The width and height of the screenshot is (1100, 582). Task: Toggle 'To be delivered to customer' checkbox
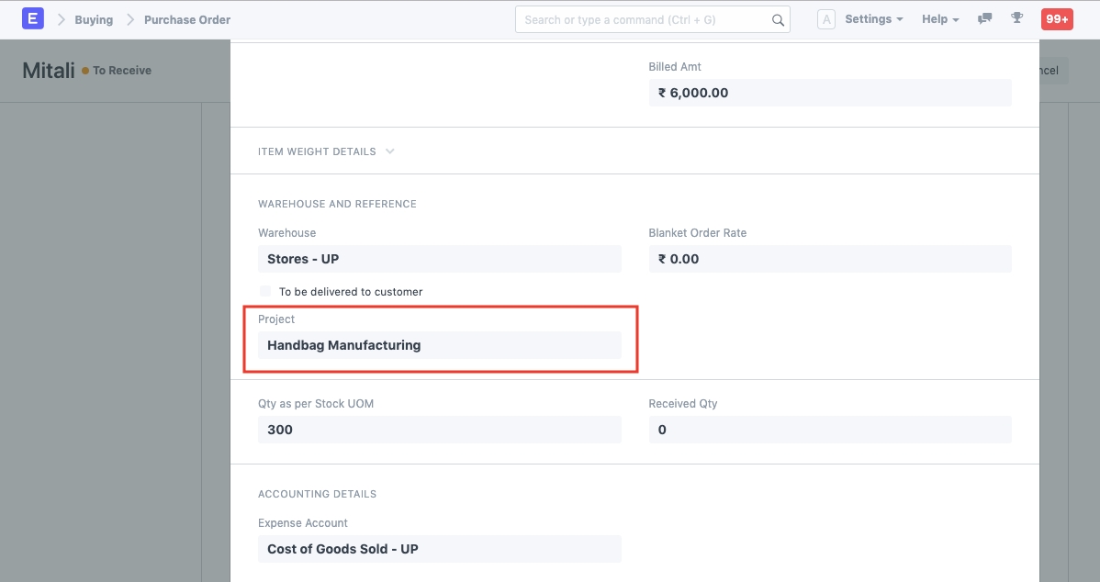coord(266,292)
